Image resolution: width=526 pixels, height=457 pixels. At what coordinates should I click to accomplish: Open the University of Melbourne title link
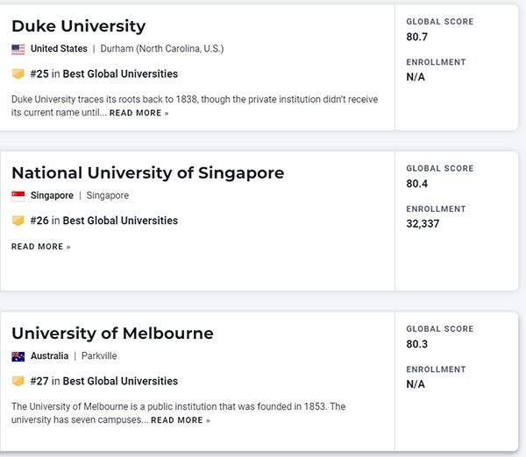pos(112,333)
